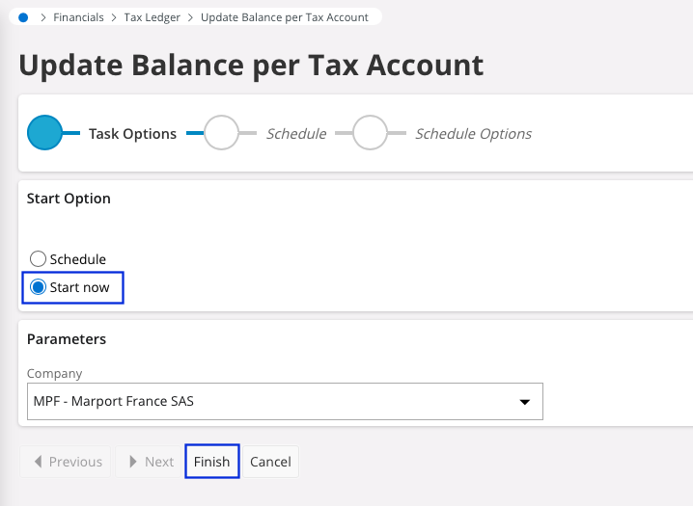The width and height of the screenshot is (693, 506).
Task: Click the Schedule step label in wizard
Action: click(296, 134)
